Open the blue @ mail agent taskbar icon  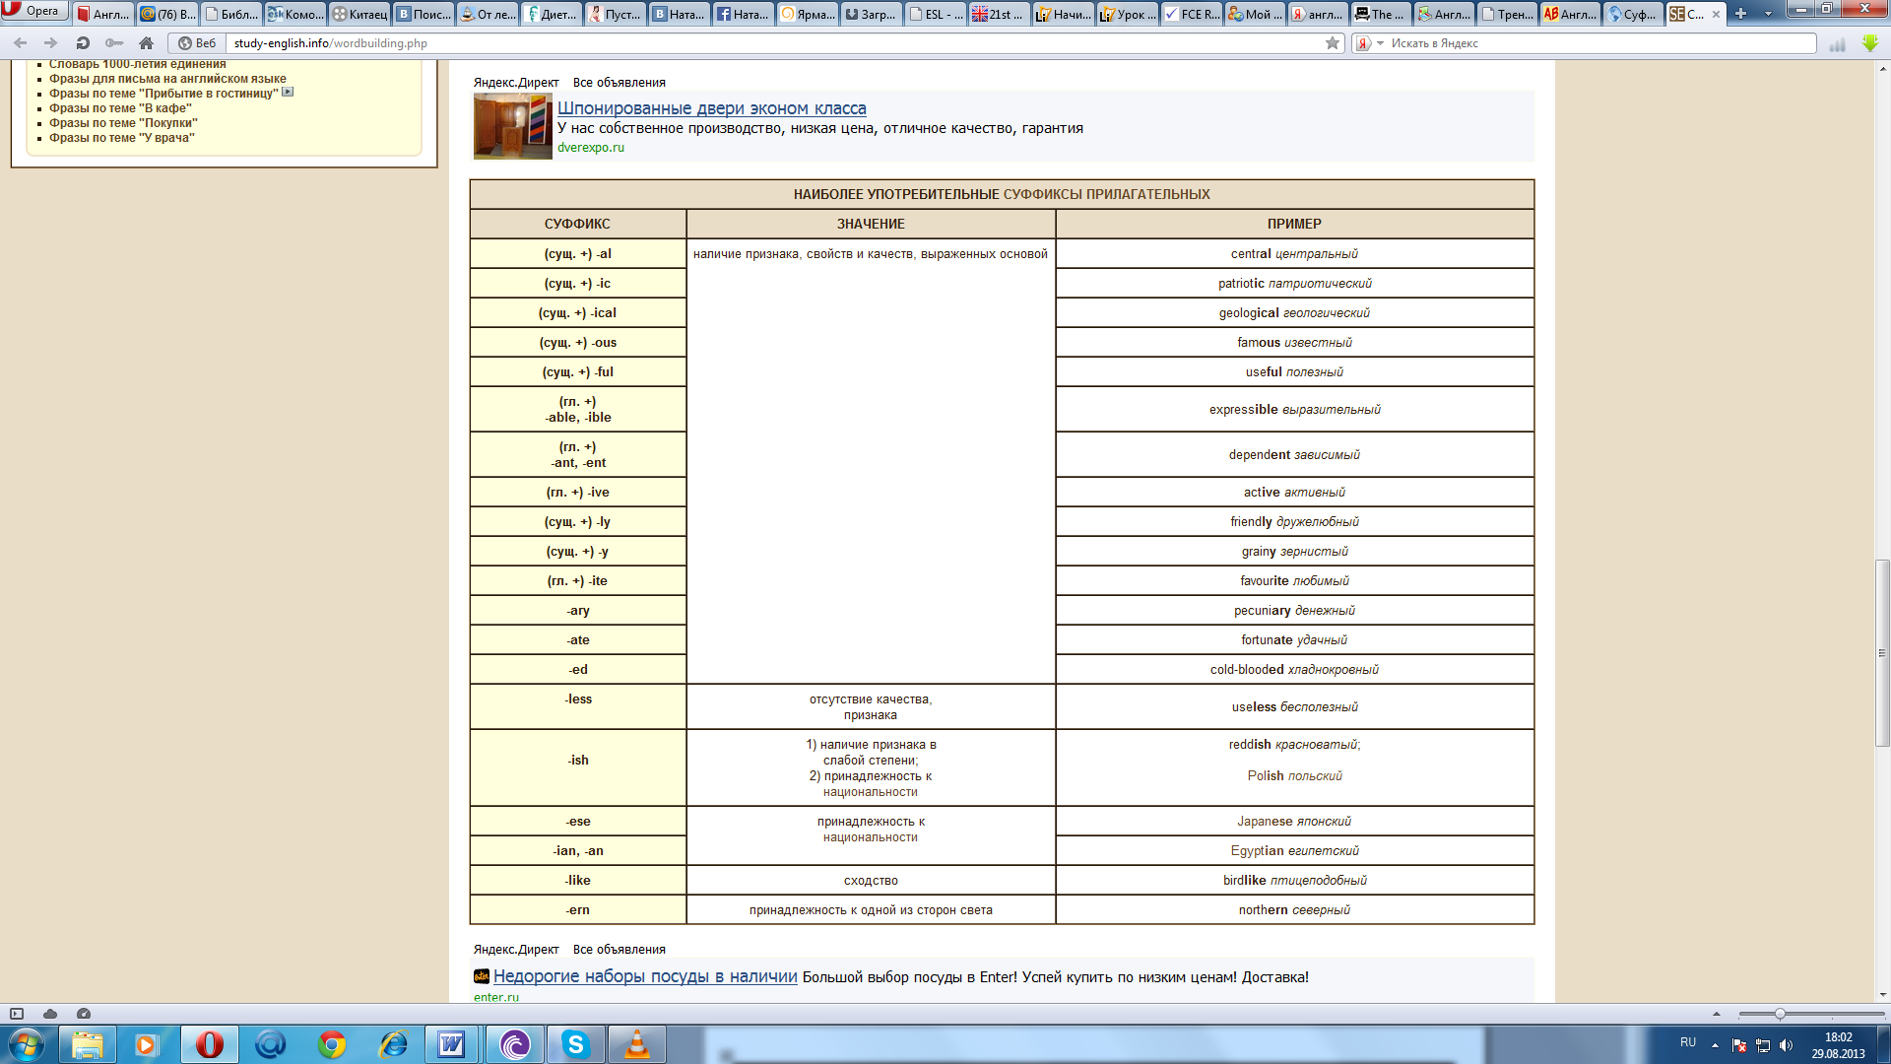tap(270, 1044)
